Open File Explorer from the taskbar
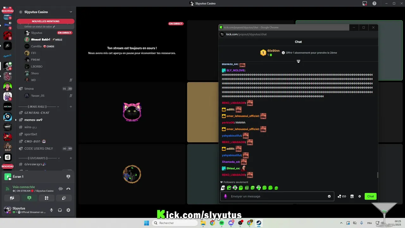 pyautogui.click(x=203, y=223)
